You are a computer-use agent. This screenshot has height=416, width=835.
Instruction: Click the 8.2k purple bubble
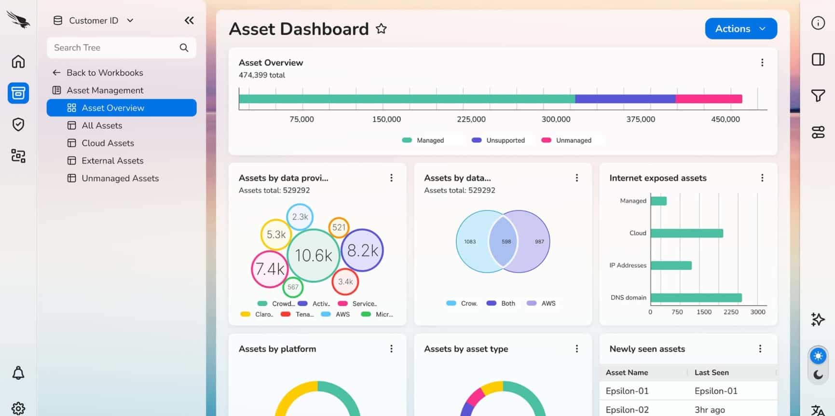(362, 250)
